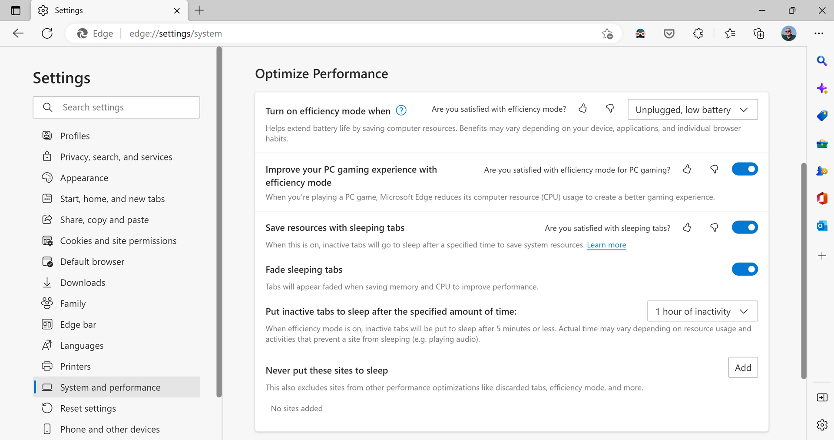Give thumbs down for efficiency mode

point(610,109)
